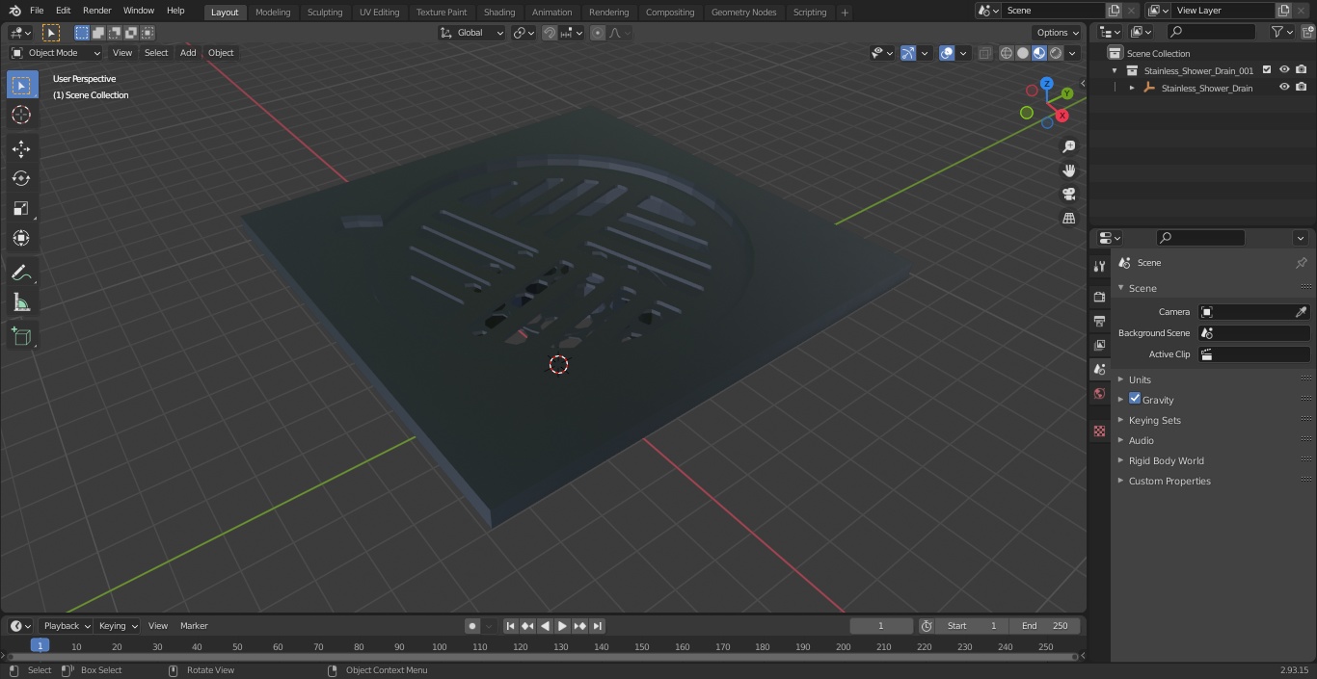Image resolution: width=1317 pixels, height=679 pixels.
Task: Switch to the Modeling workspace tab
Action: (273, 13)
